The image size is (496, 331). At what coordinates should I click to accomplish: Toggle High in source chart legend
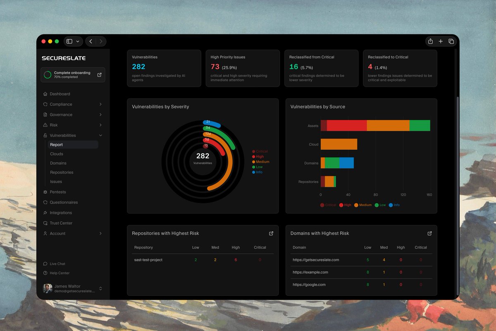coord(345,205)
